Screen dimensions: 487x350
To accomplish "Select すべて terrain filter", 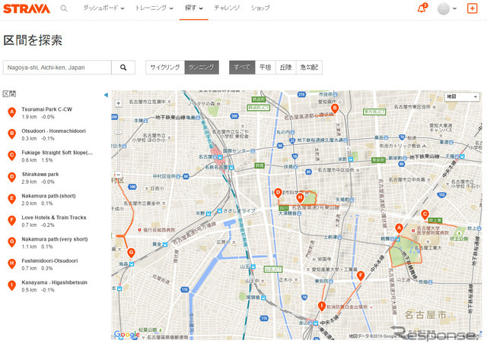I will (x=242, y=68).
